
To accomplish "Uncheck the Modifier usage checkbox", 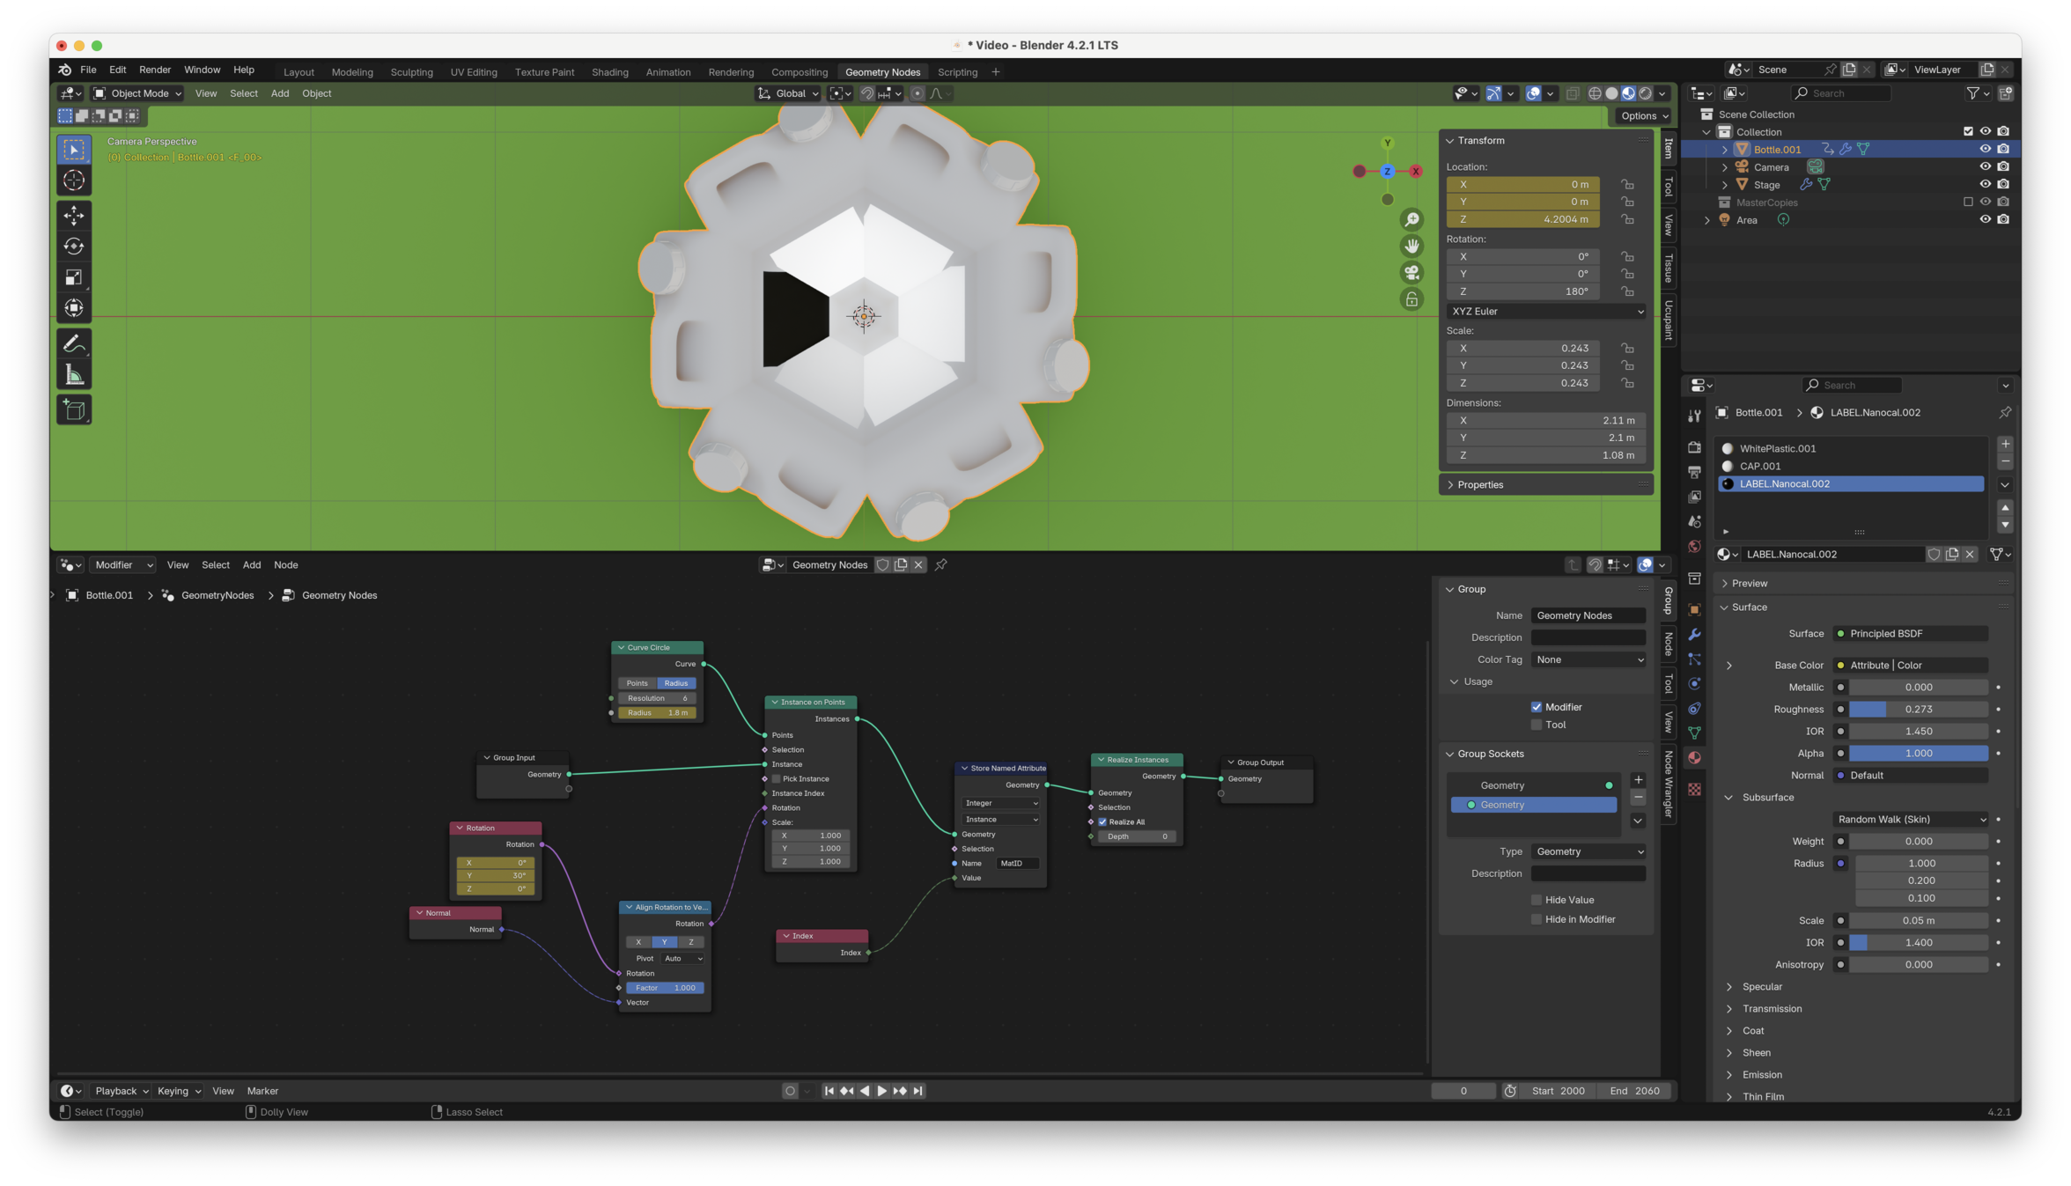I will pos(1537,707).
